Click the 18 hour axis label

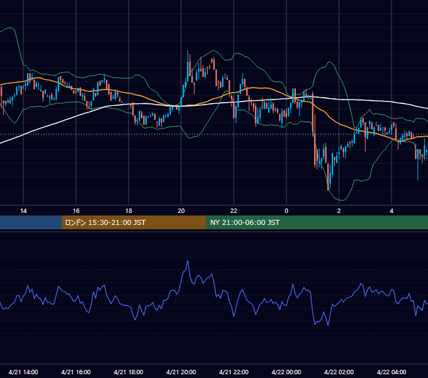click(128, 211)
